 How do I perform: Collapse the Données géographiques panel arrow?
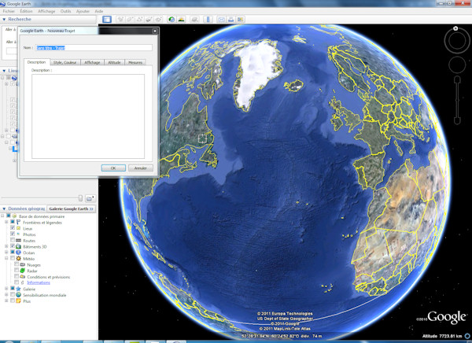4,208
